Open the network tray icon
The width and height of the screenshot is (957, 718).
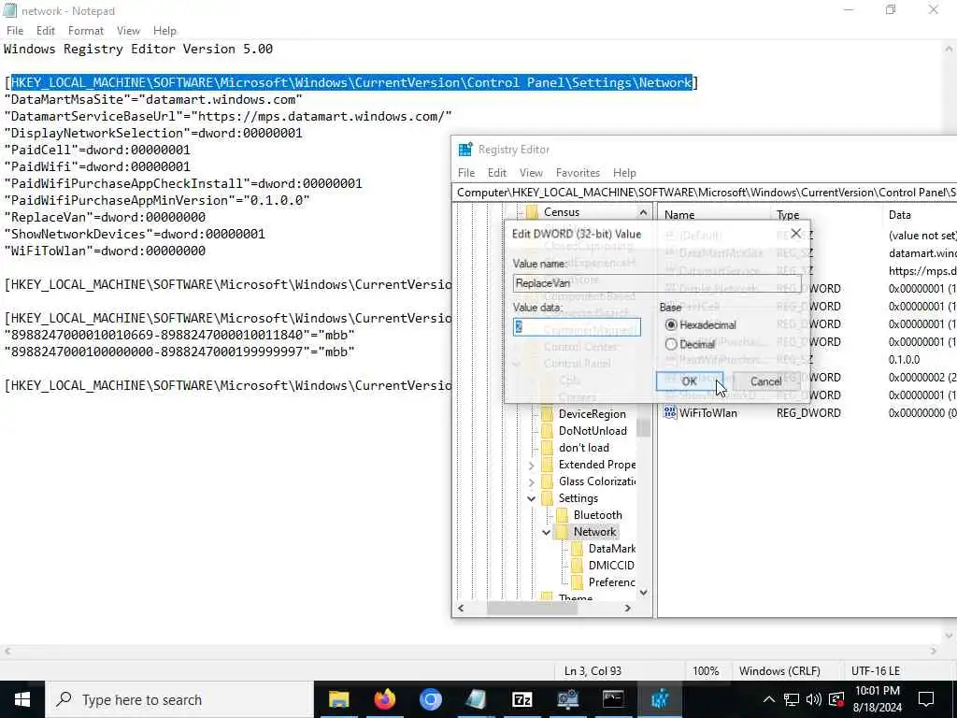[x=792, y=699]
